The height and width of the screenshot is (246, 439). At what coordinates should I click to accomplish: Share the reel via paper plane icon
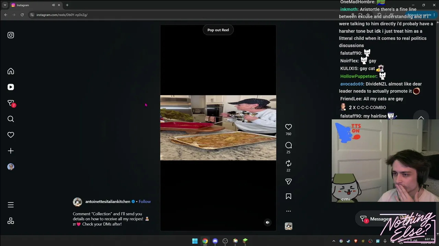288,181
